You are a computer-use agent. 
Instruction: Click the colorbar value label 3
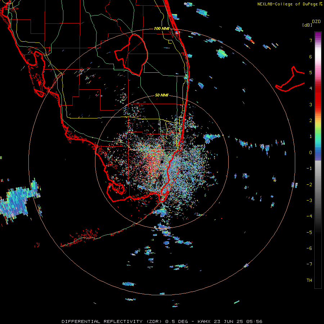point(311,104)
